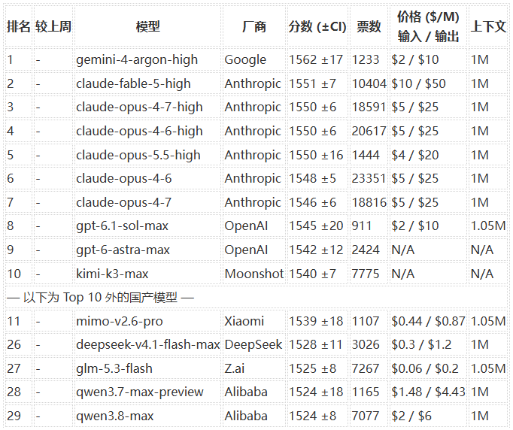The height and width of the screenshot is (430, 513).
Task: Select the score 1562 ±17 cell
Action: (x=316, y=60)
